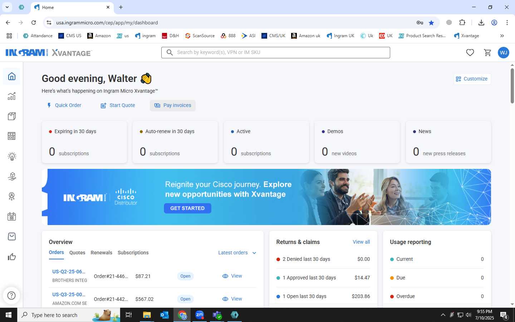The height and width of the screenshot is (322, 515).
Task: Click GET STARTED on Cisco banner
Action: coord(187,208)
